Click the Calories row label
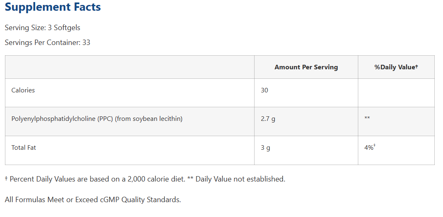The height and width of the screenshot is (217, 443). (x=23, y=90)
